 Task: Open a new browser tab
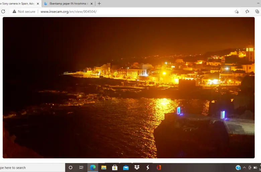[99, 4]
